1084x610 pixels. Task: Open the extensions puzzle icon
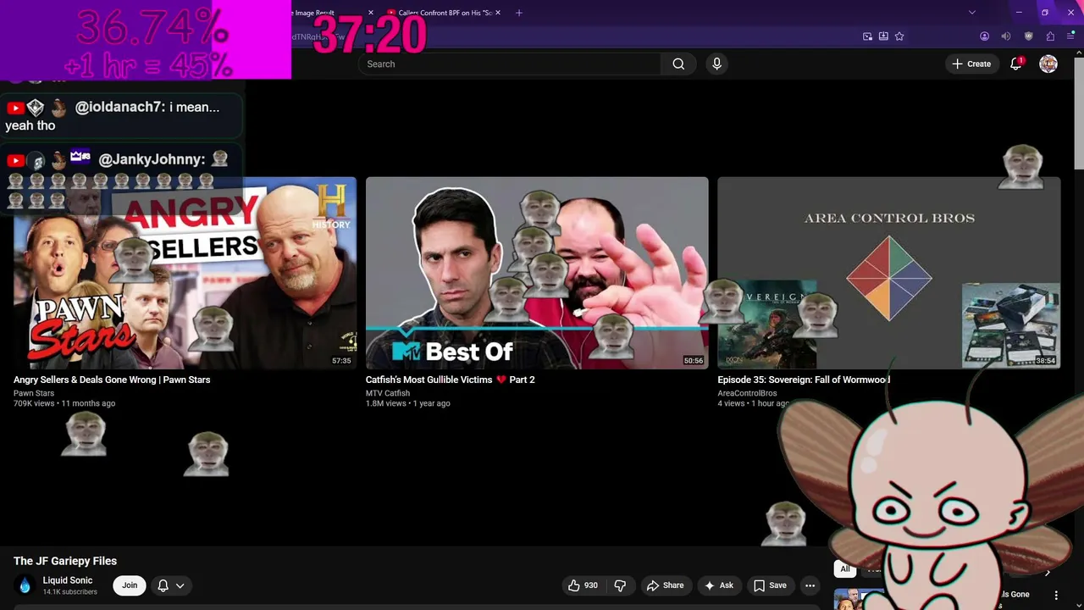[x=1050, y=36]
